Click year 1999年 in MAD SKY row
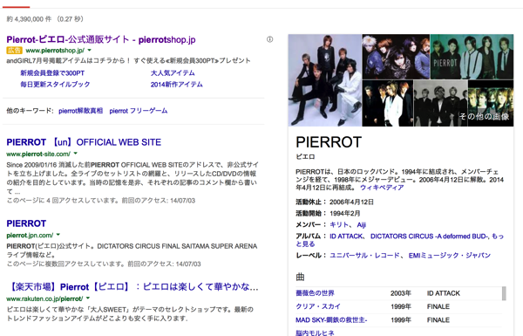The width and height of the screenshot is (523, 336). [401, 320]
